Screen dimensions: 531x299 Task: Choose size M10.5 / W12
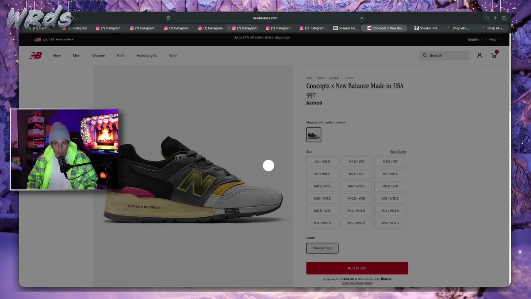356,198
